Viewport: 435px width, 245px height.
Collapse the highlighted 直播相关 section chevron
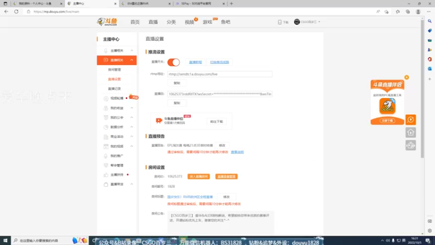(x=132, y=60)
